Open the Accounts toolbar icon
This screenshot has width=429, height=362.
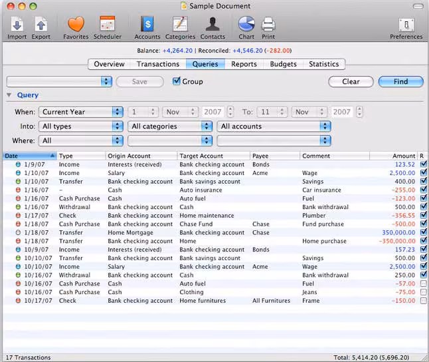(x=147, y=25)
